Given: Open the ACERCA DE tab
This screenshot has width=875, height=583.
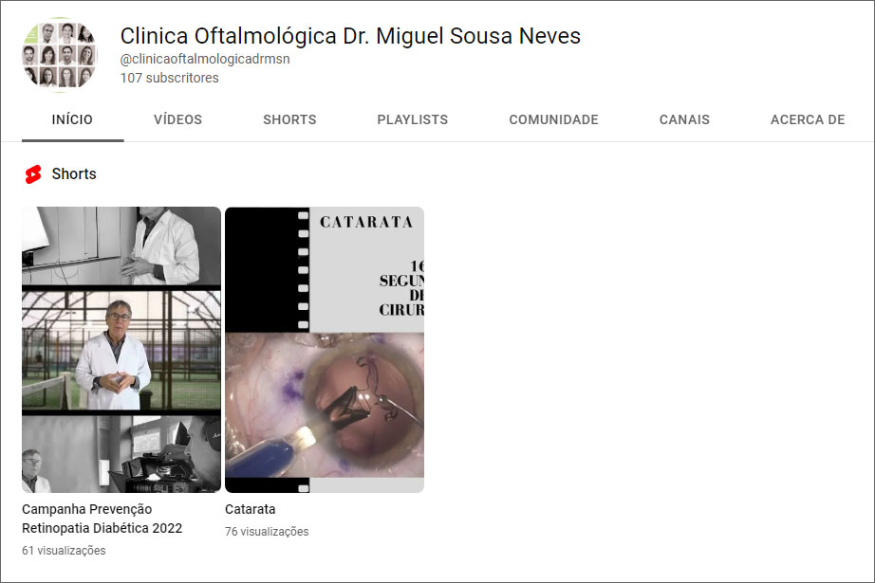Looking at the screenshot, I should (x=808, y=119).
